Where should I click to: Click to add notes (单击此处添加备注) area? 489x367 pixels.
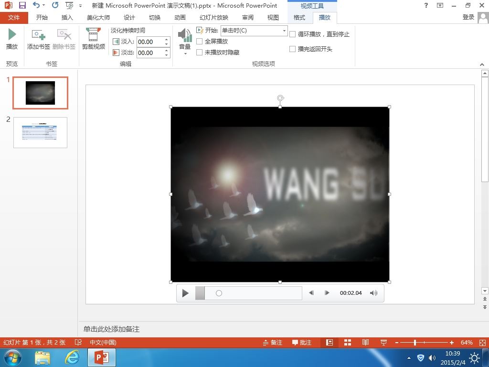point(111,329)
